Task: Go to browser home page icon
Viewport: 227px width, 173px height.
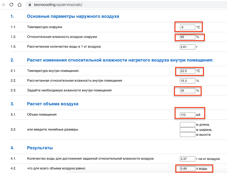Action: coord(19,5)
